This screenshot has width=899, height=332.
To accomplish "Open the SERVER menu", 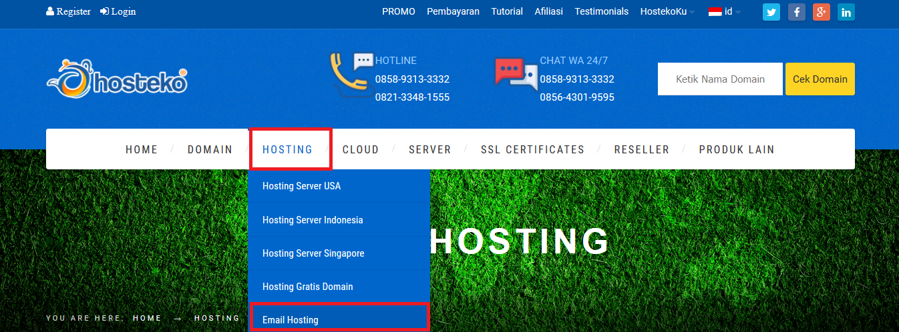I will point(430,149).
